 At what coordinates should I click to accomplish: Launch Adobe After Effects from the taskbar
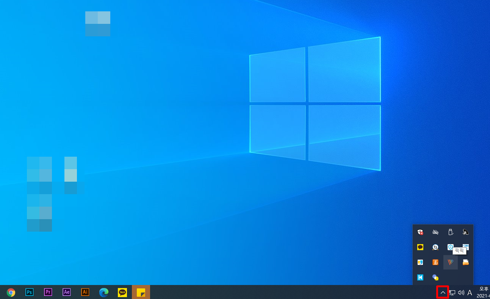[67, 292]
